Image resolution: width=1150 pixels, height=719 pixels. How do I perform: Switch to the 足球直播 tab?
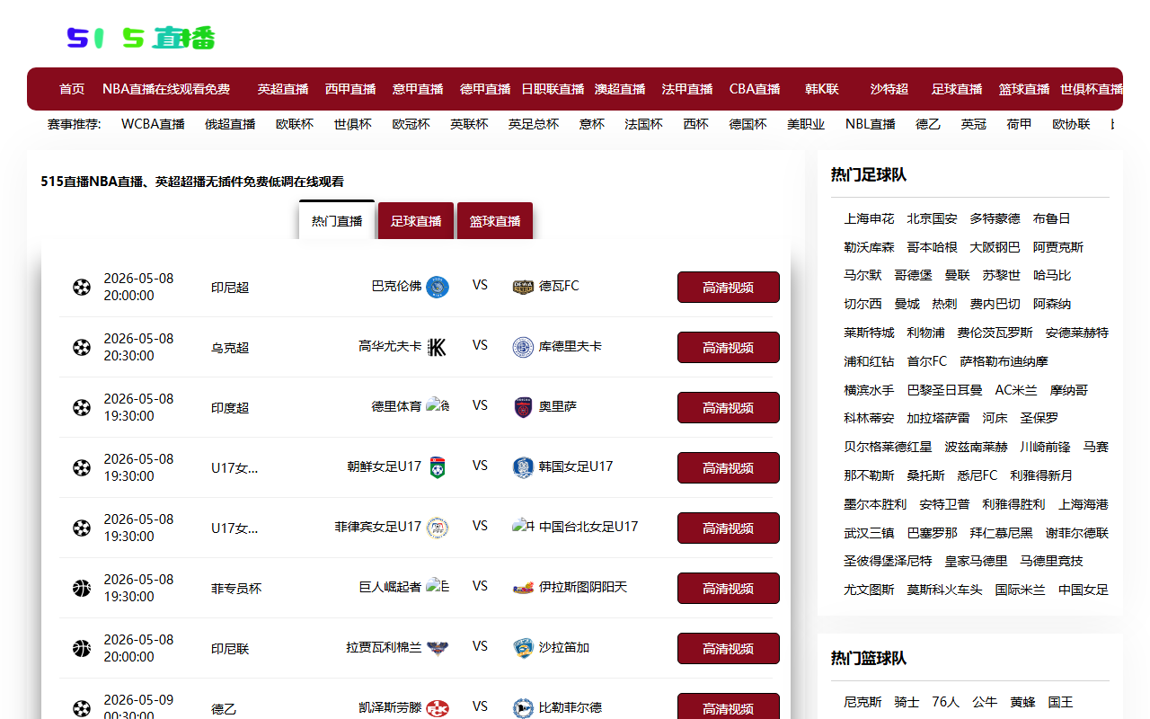point(416,221)
